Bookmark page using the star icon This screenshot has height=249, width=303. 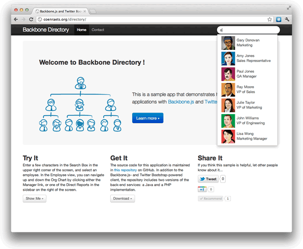click(269, 19)
